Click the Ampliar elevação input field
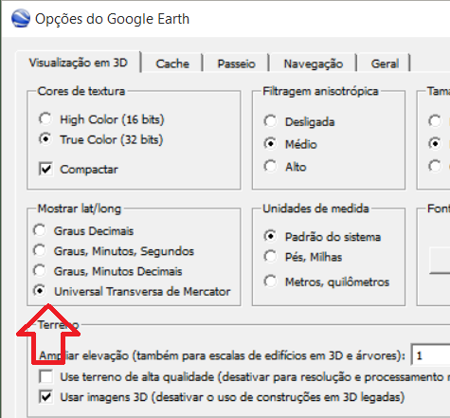 click(x=431, y=355)
